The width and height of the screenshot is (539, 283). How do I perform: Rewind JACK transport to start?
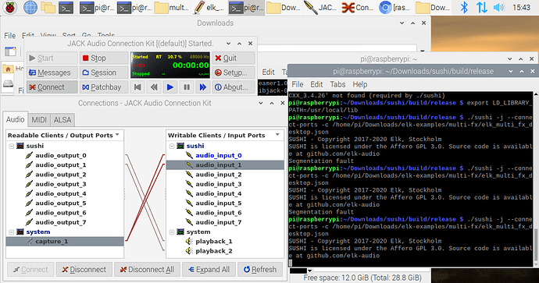click(x=137, y=87)
